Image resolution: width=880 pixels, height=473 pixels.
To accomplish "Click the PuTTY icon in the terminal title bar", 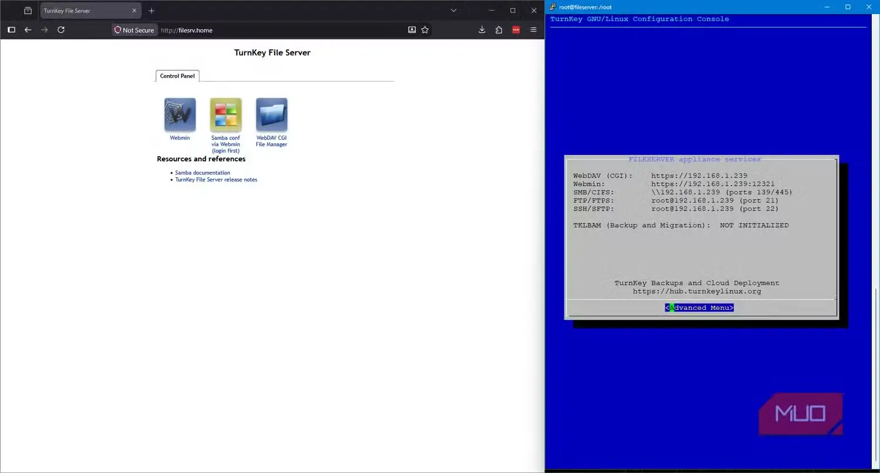I will (x=553, y=6).
